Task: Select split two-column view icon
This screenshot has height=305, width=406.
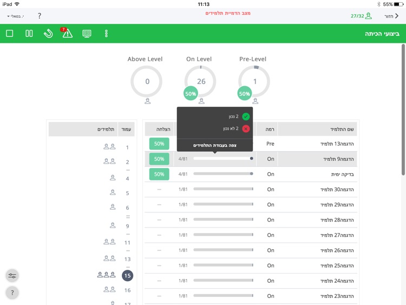Action: [x=29, y=34]
